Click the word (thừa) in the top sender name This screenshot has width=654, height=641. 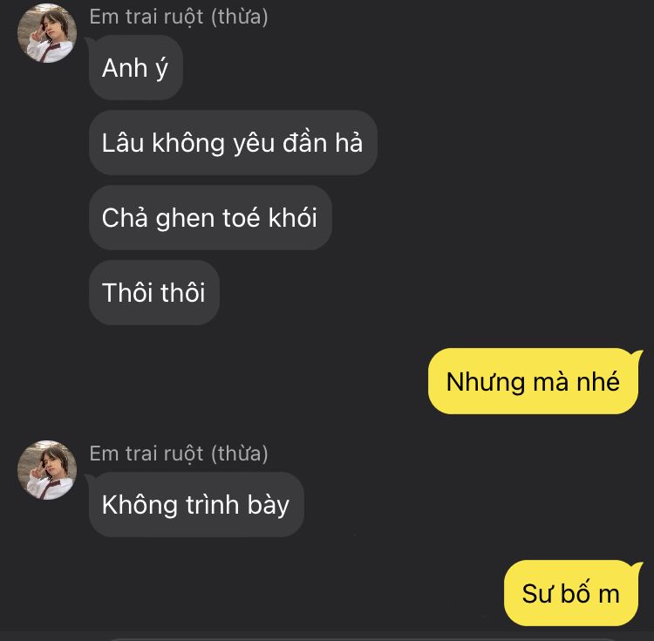tap(240, 17)
